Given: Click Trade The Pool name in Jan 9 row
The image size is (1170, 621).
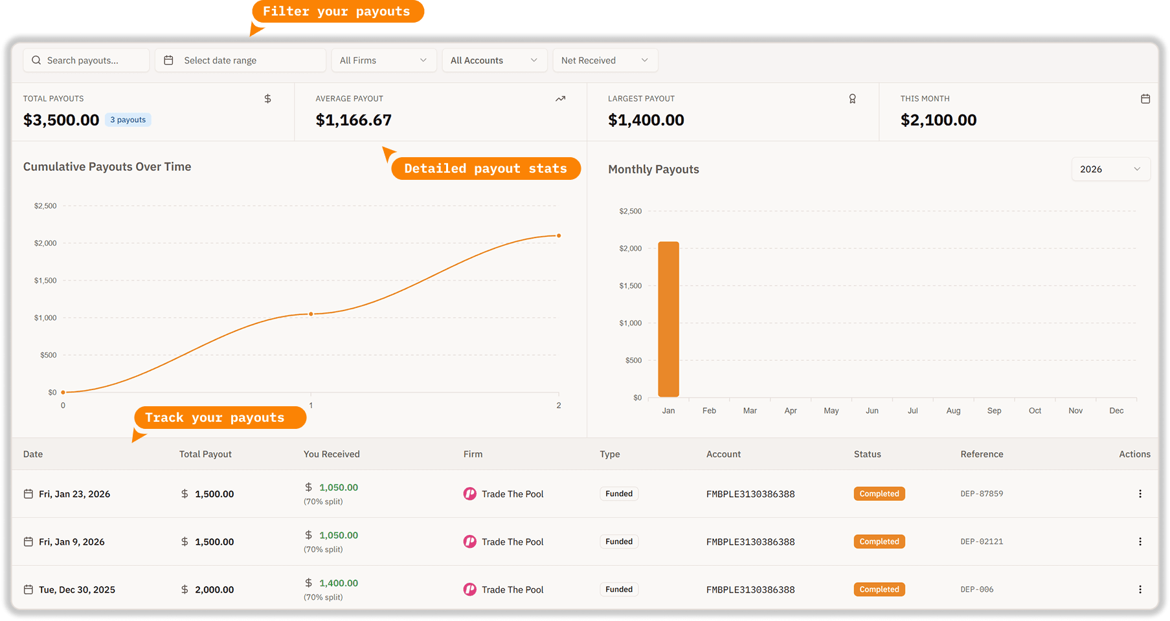Looking at the screenshot, I should coord(512,541).
